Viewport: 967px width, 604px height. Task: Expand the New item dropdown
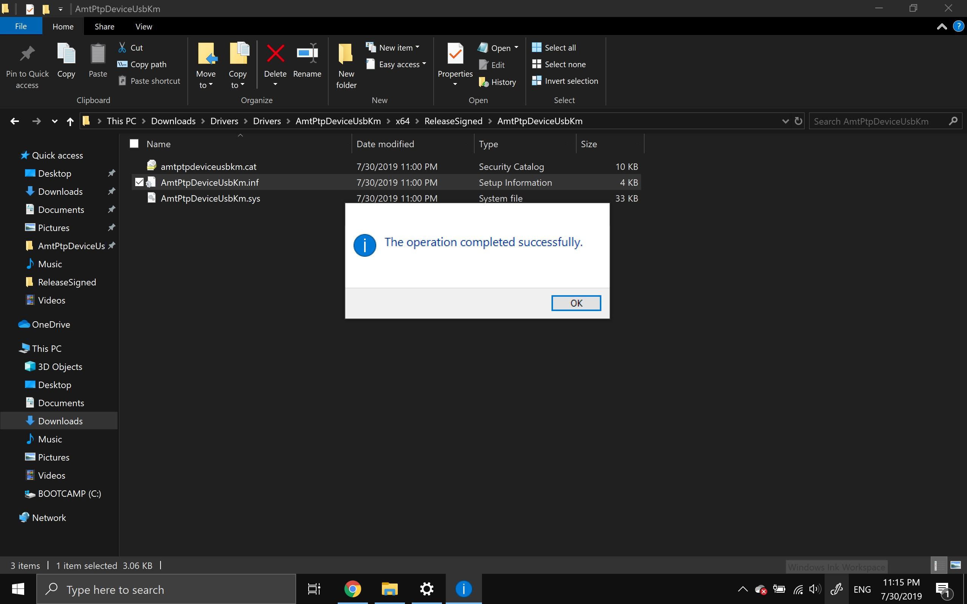tap(417, 47)
